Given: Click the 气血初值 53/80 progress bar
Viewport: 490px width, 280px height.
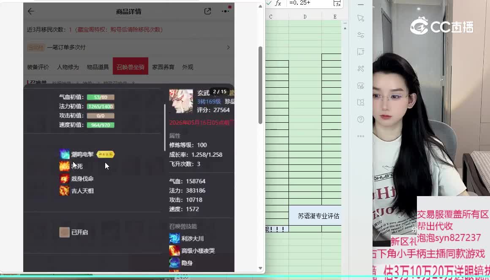Looking at the screenshot, I should tap(101, 97).
